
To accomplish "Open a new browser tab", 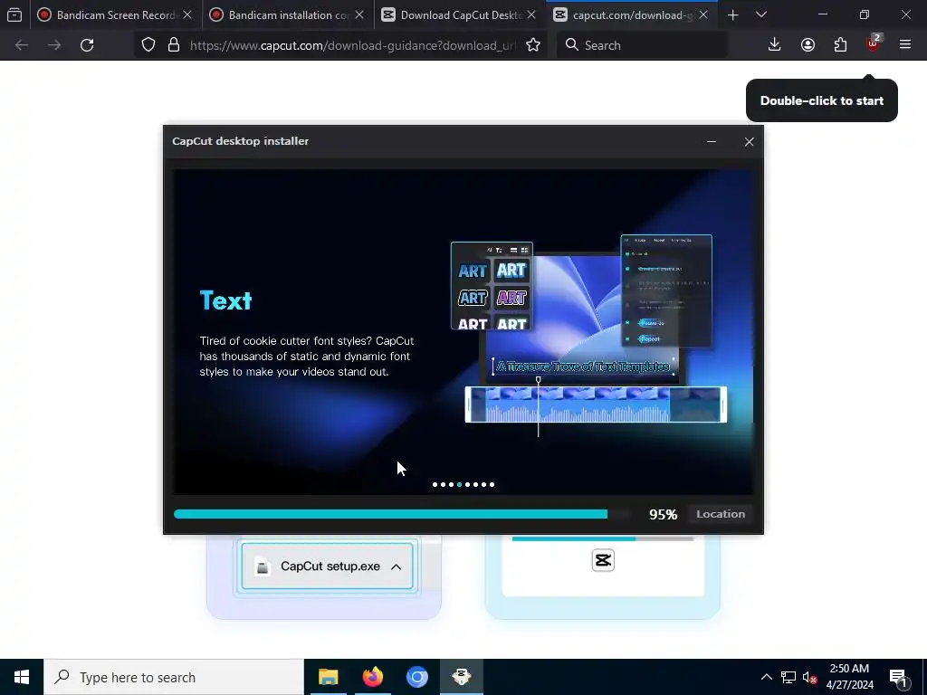I will coord(732,14).
